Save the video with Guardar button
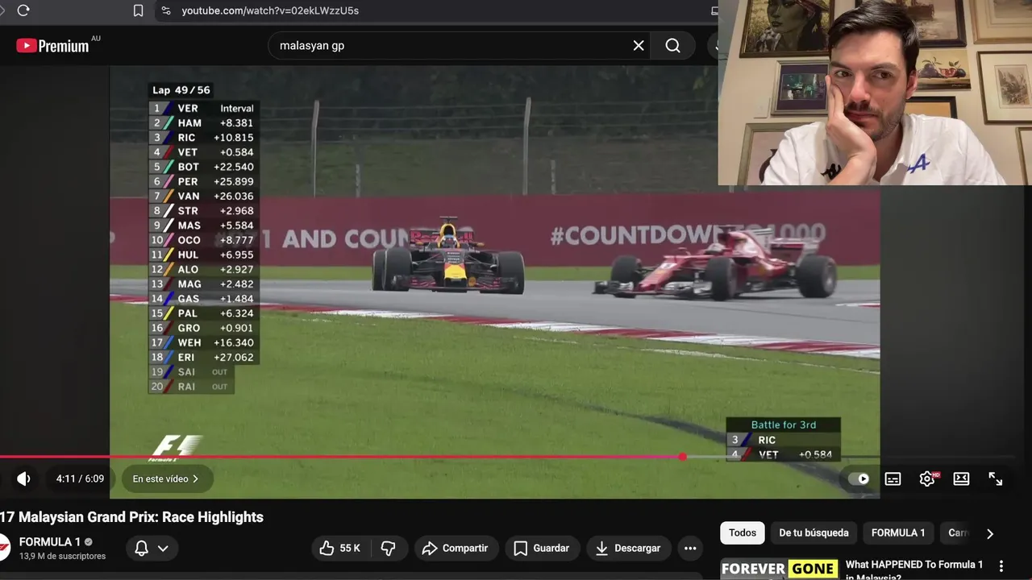 click(542, 548)
